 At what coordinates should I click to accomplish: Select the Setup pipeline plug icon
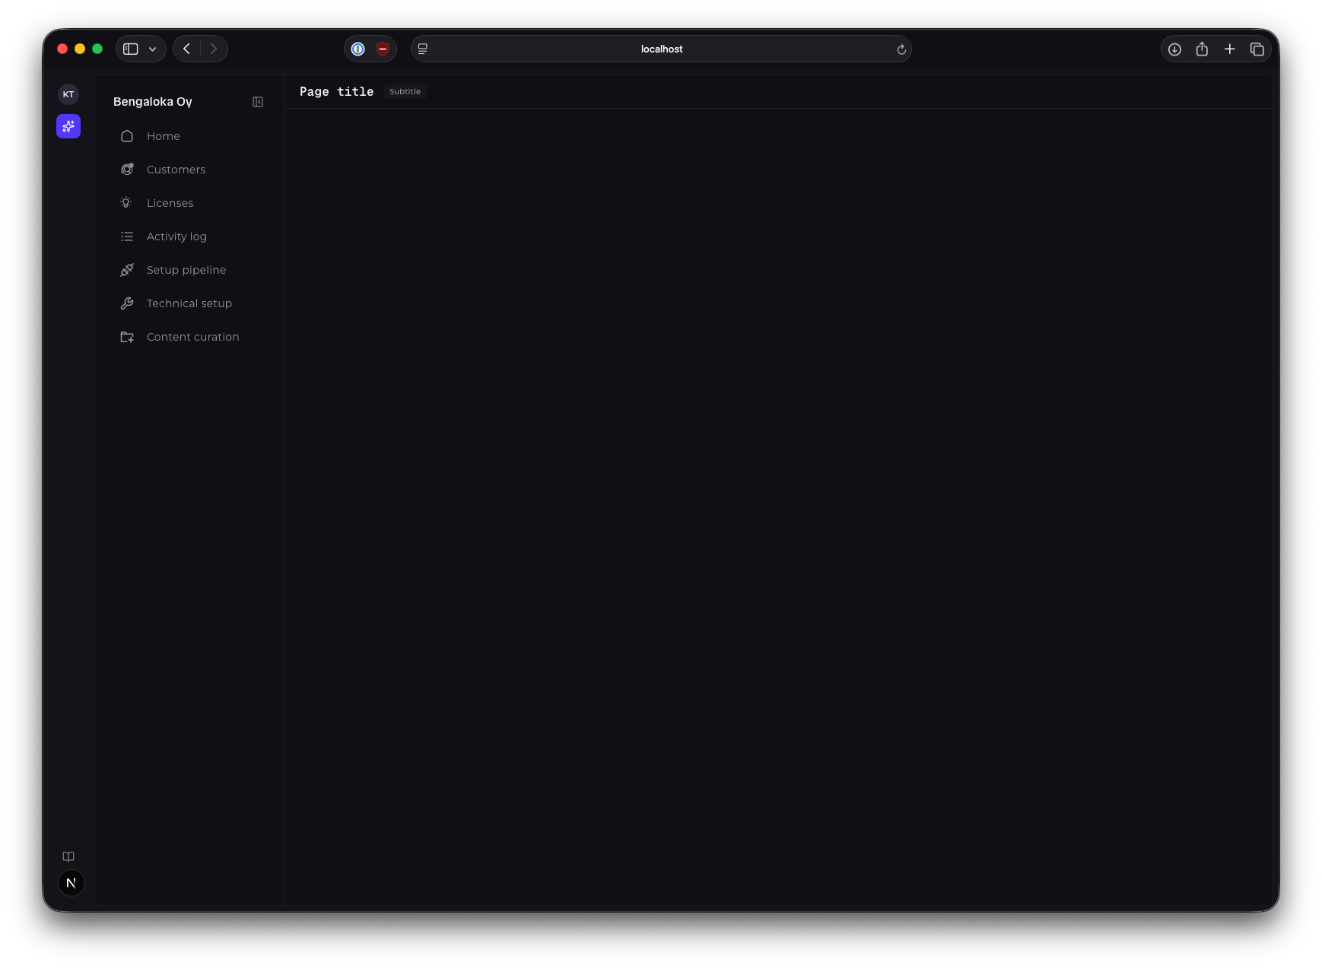tap(127, 270)
